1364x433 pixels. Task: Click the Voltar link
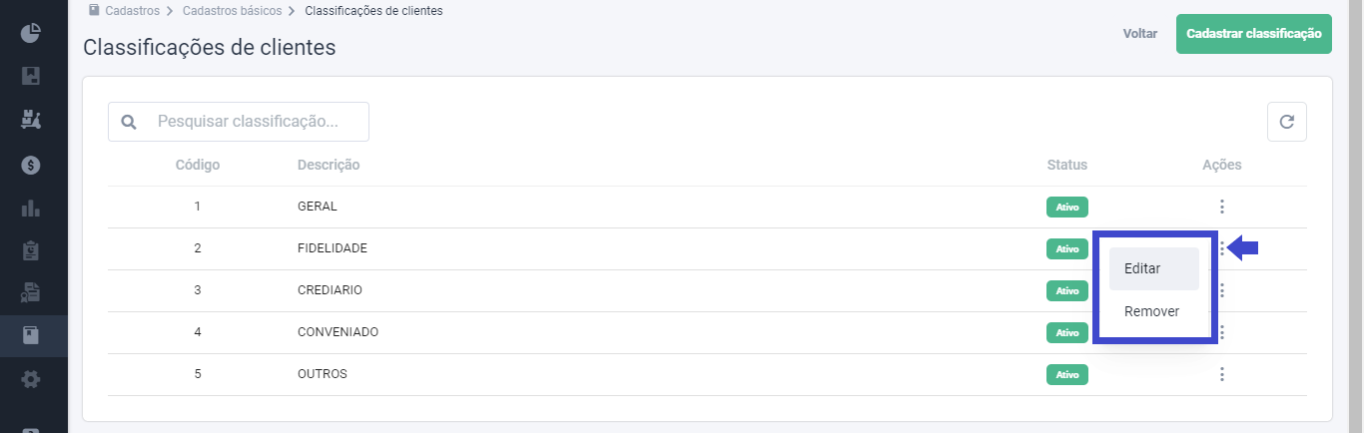pyautogui.click(x=1139, y=34)
